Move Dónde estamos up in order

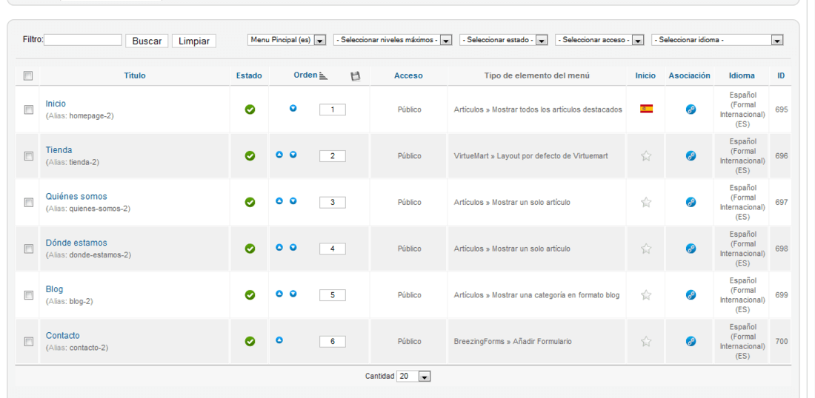coord(279,248)
